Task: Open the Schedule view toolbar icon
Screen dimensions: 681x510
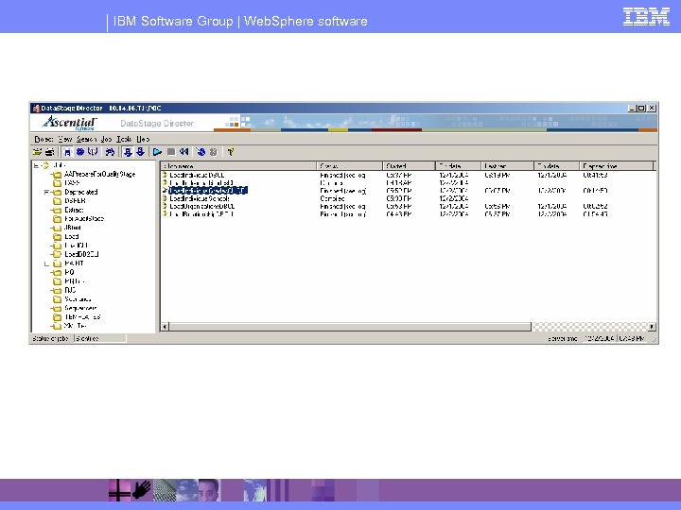Action: (x=93, y=152)
